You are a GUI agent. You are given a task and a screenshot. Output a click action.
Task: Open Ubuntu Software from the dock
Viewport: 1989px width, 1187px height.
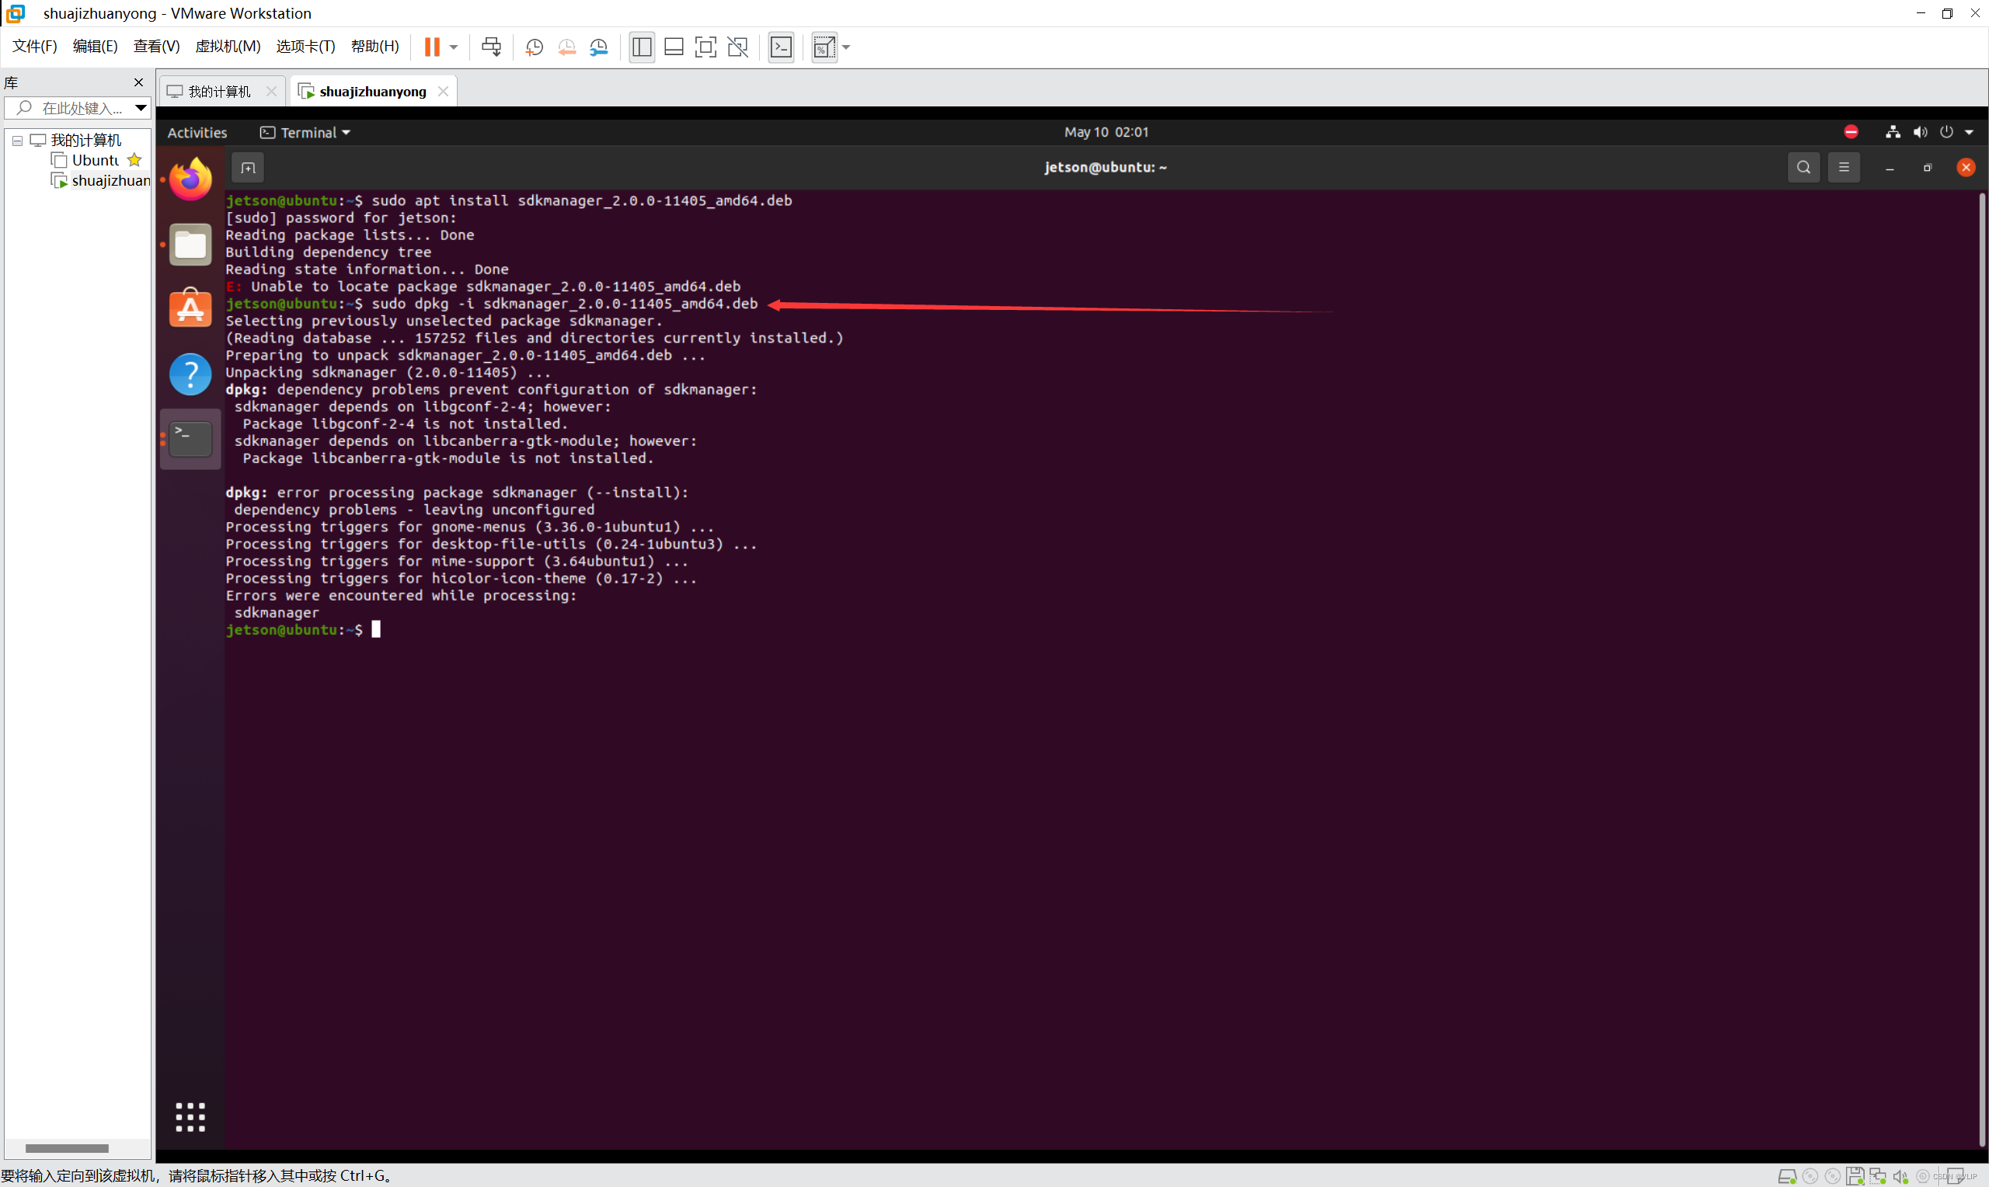pyautogui.click(x=190, y=308)
